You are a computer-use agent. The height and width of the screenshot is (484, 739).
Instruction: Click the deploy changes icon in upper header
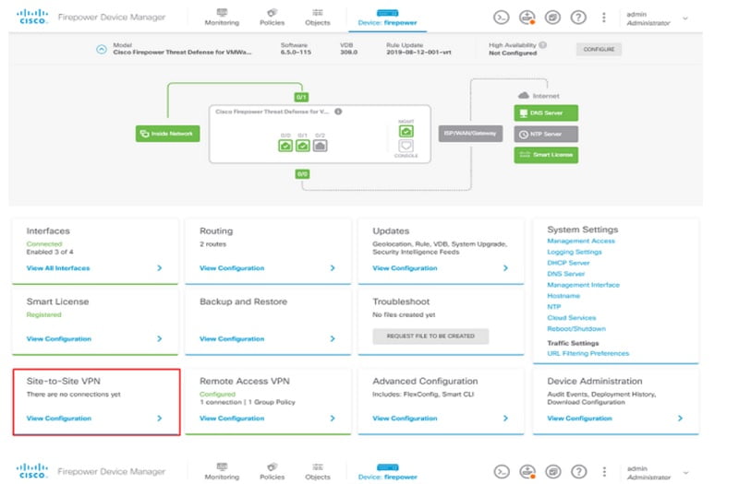click(x=527, y=18)
